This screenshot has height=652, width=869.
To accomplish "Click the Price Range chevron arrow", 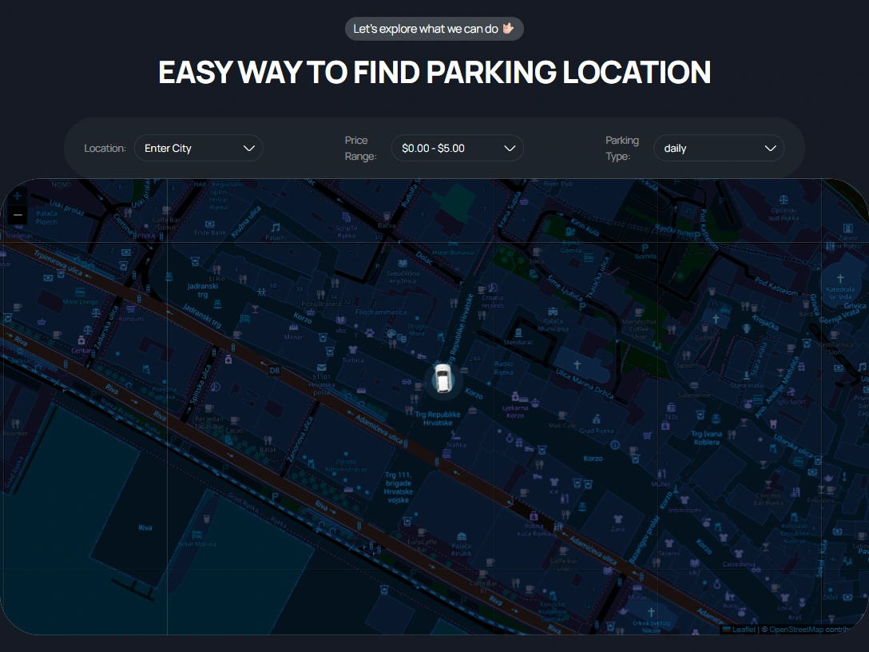I will tap(510, 148).
